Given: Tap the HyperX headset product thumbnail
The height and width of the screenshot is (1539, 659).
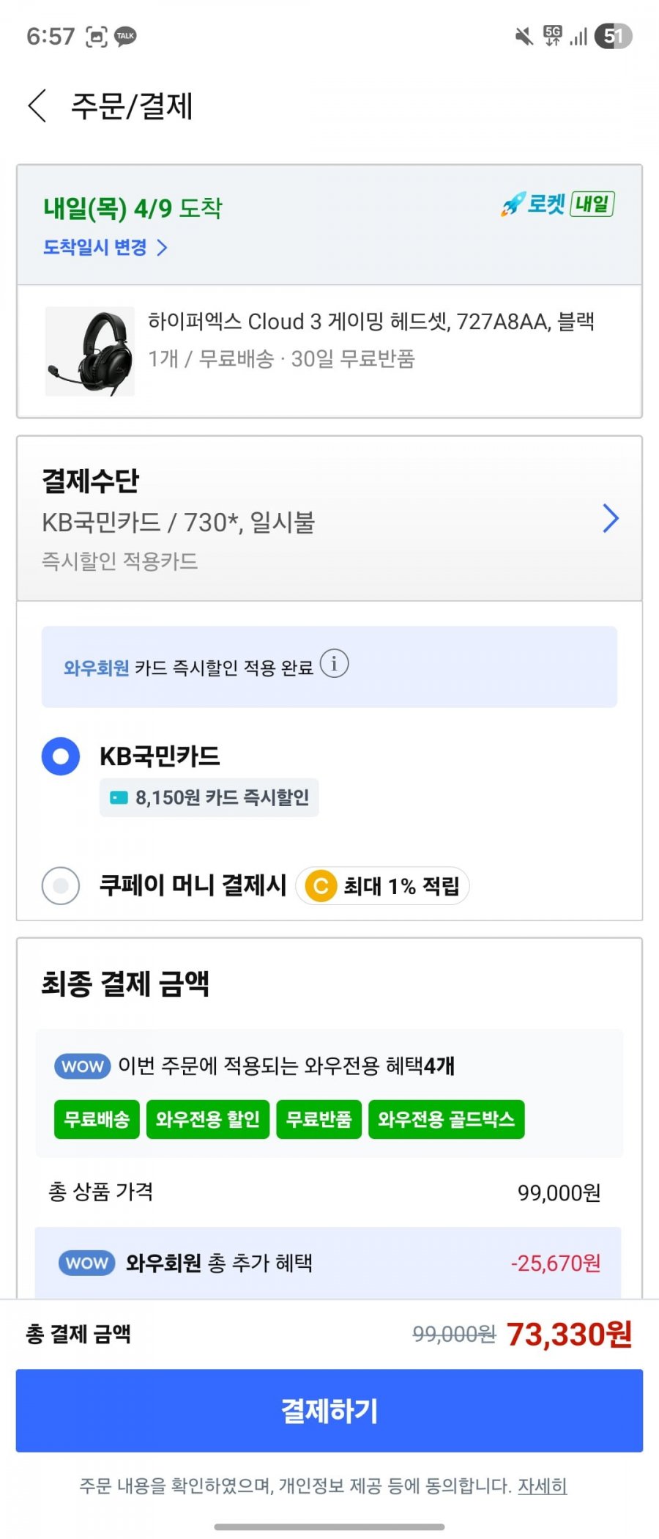Looking at the screenshot, I should pyautogui.click(x=90, y=352).
